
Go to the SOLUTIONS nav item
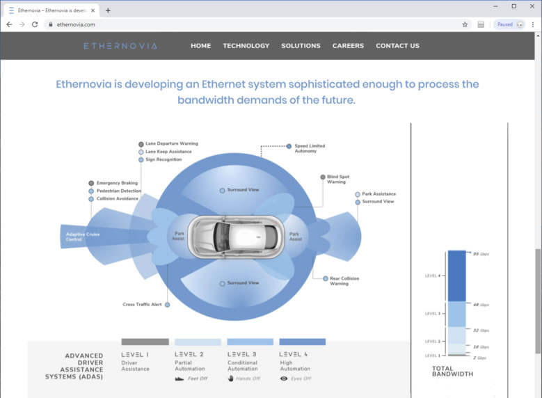pos(301,46)
